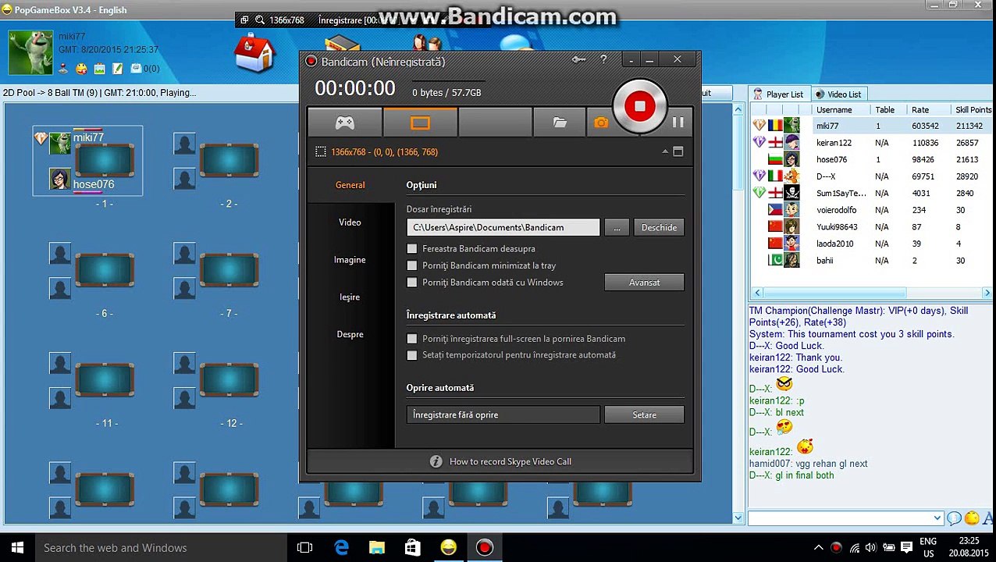Select Bandicam screen rectangle recording mode
Viewport: 996px width, 562px height.
420,123
